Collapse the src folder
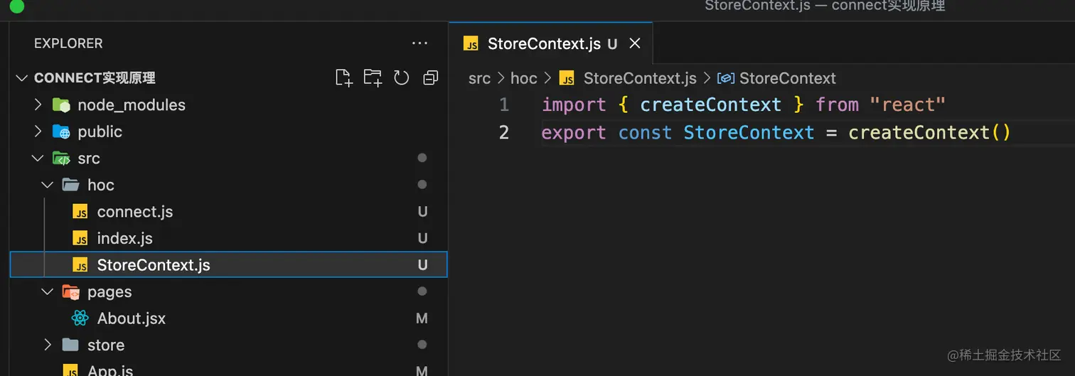The width and height of the screenshot is (1075, 376). coord(38,159)
